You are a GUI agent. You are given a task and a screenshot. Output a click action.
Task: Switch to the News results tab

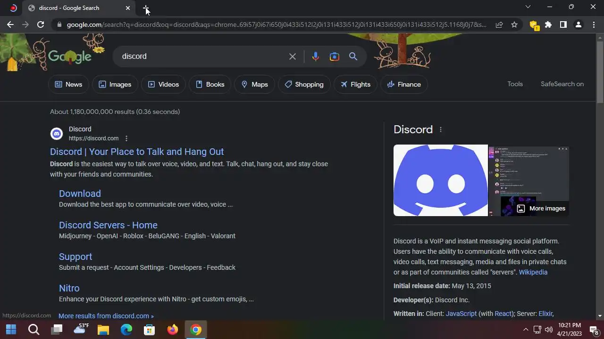(x=68, y=84)
